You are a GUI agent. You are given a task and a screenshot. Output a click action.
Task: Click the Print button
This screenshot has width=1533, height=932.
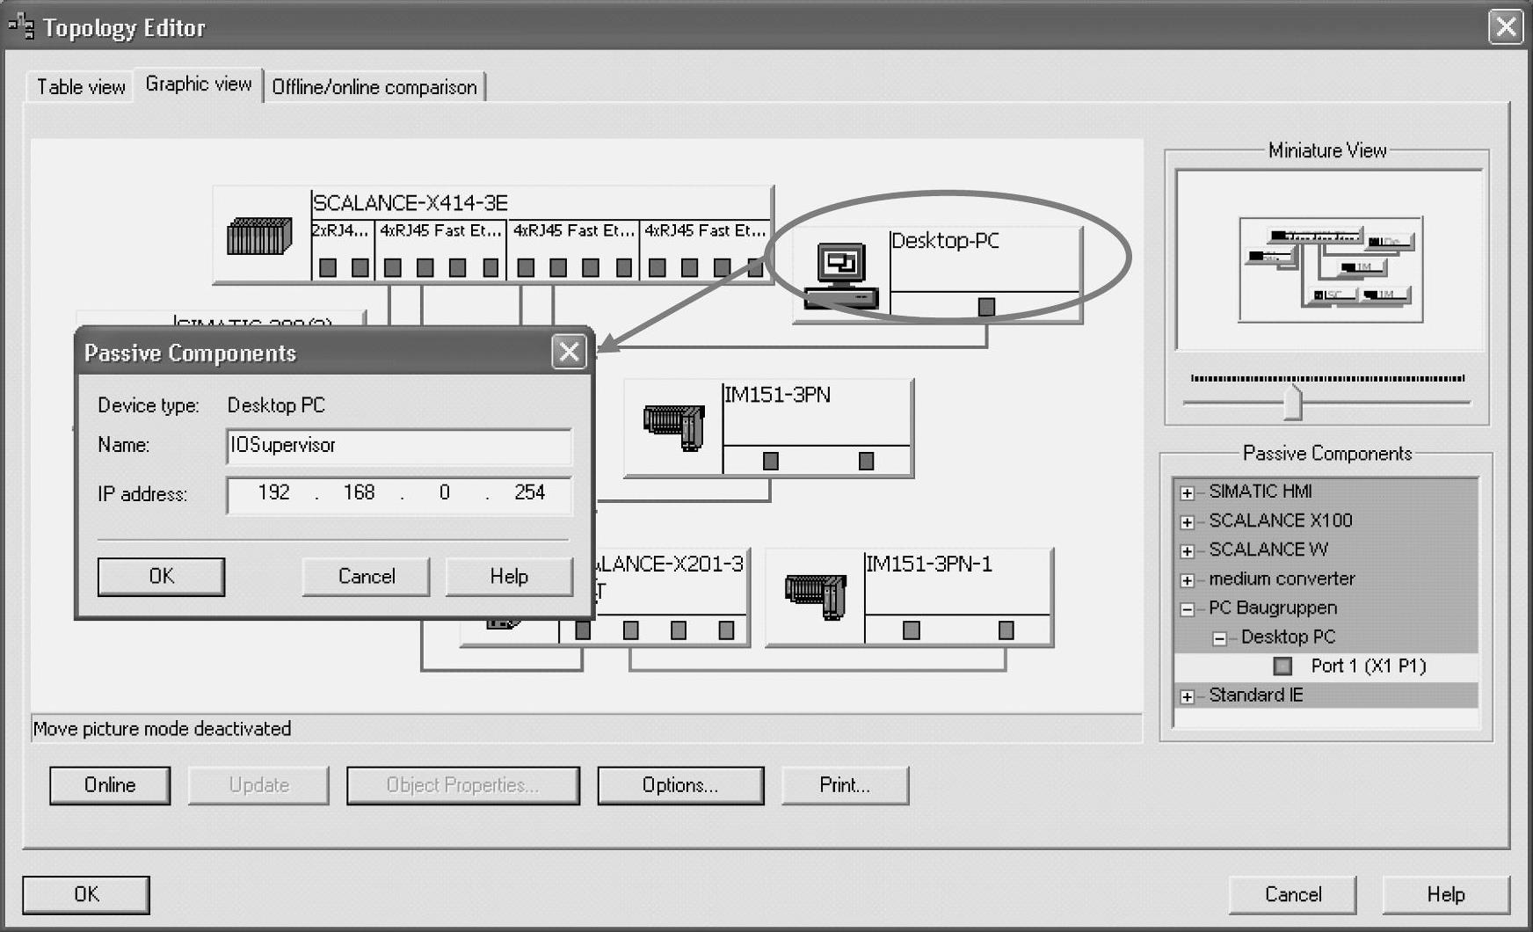pyautogui.click(x=845, y=785)
